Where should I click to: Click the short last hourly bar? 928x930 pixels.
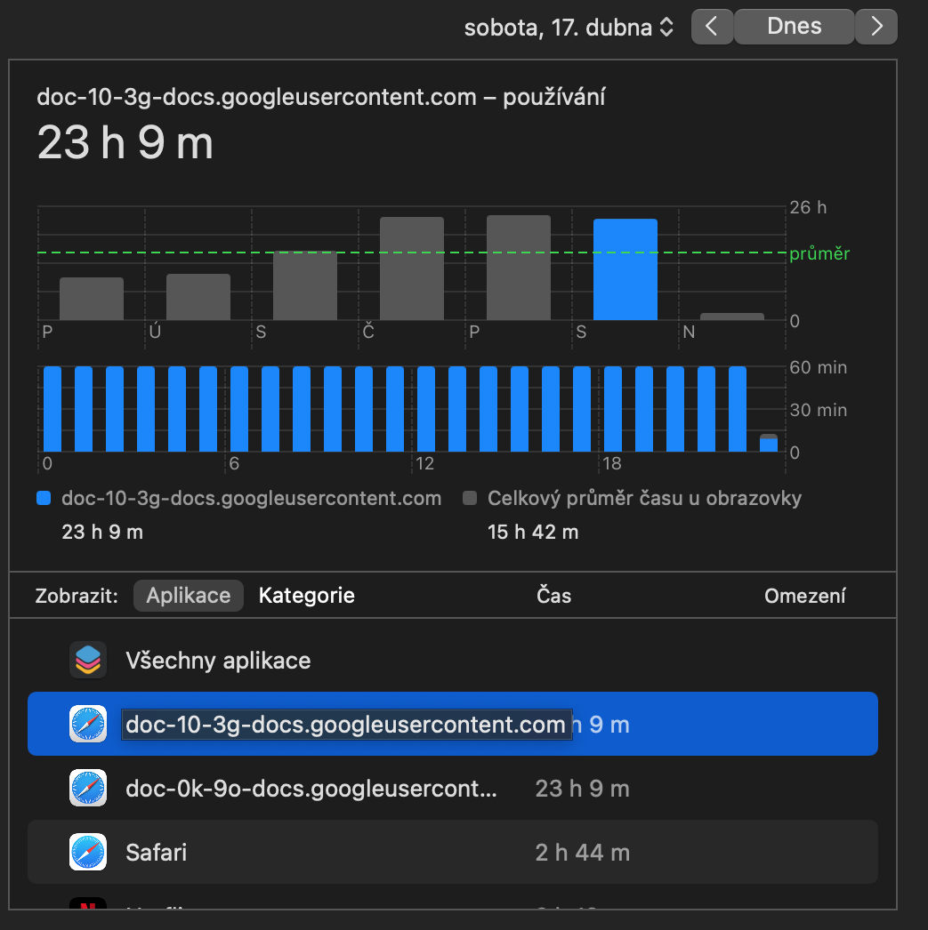click(769, 443)
